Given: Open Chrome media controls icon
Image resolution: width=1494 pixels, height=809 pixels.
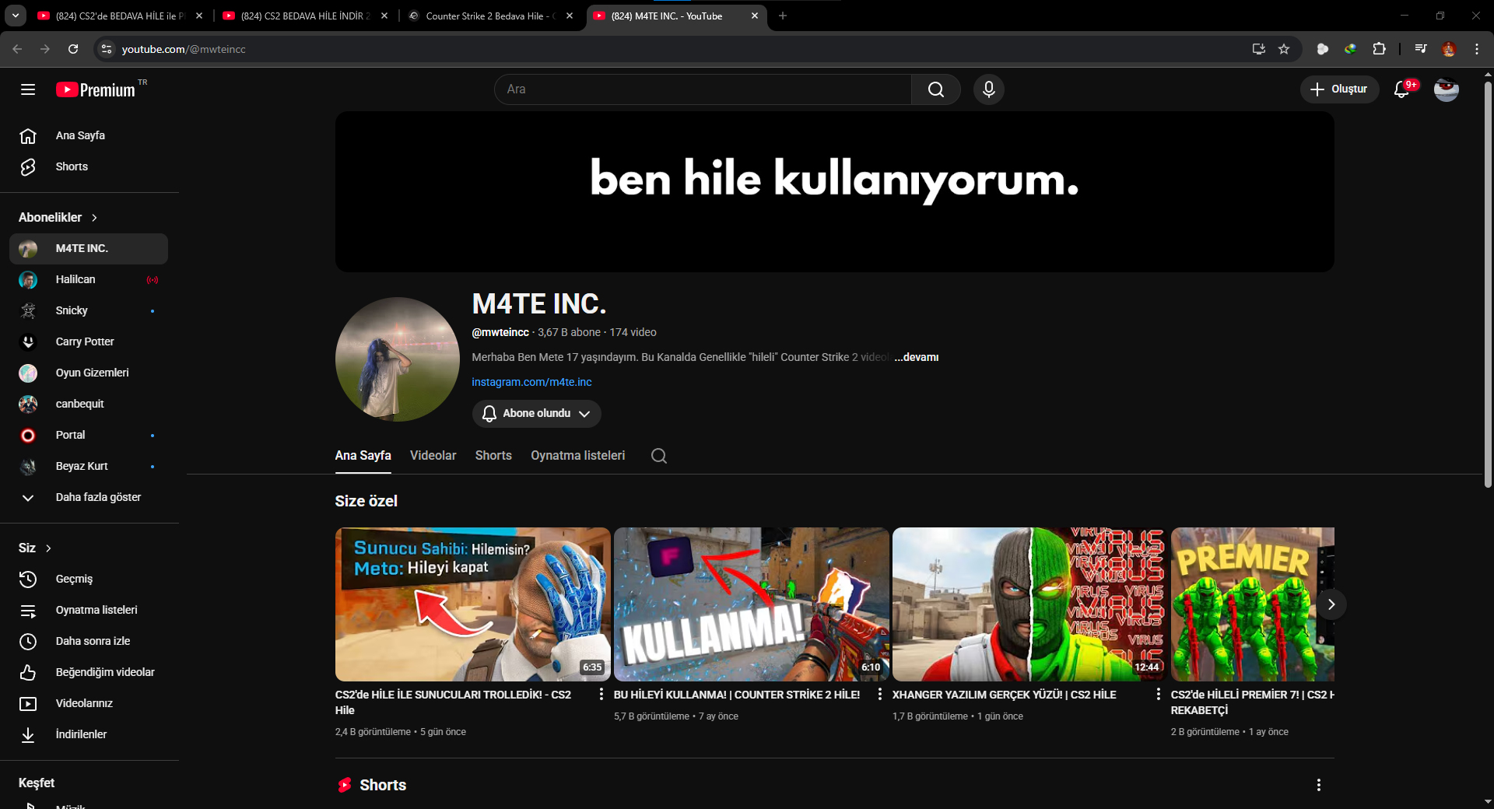Looking at the screenshot, I should (1421, 49).
